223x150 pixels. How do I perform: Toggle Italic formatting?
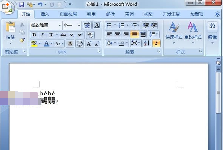tap(42, 35)
